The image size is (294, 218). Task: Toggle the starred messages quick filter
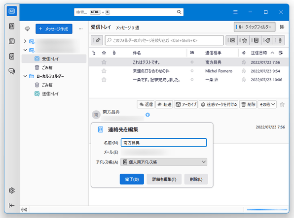click(x=243, y=40)
